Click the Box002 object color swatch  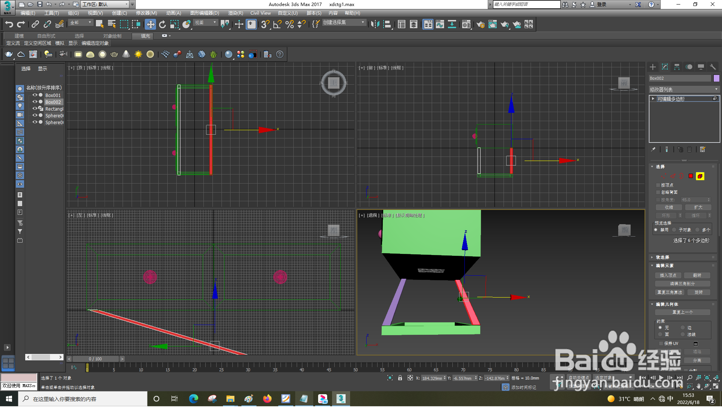tap(716, 78)
